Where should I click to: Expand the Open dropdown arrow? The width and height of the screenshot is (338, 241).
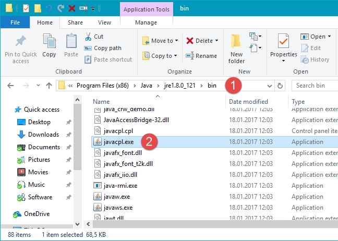329,37
